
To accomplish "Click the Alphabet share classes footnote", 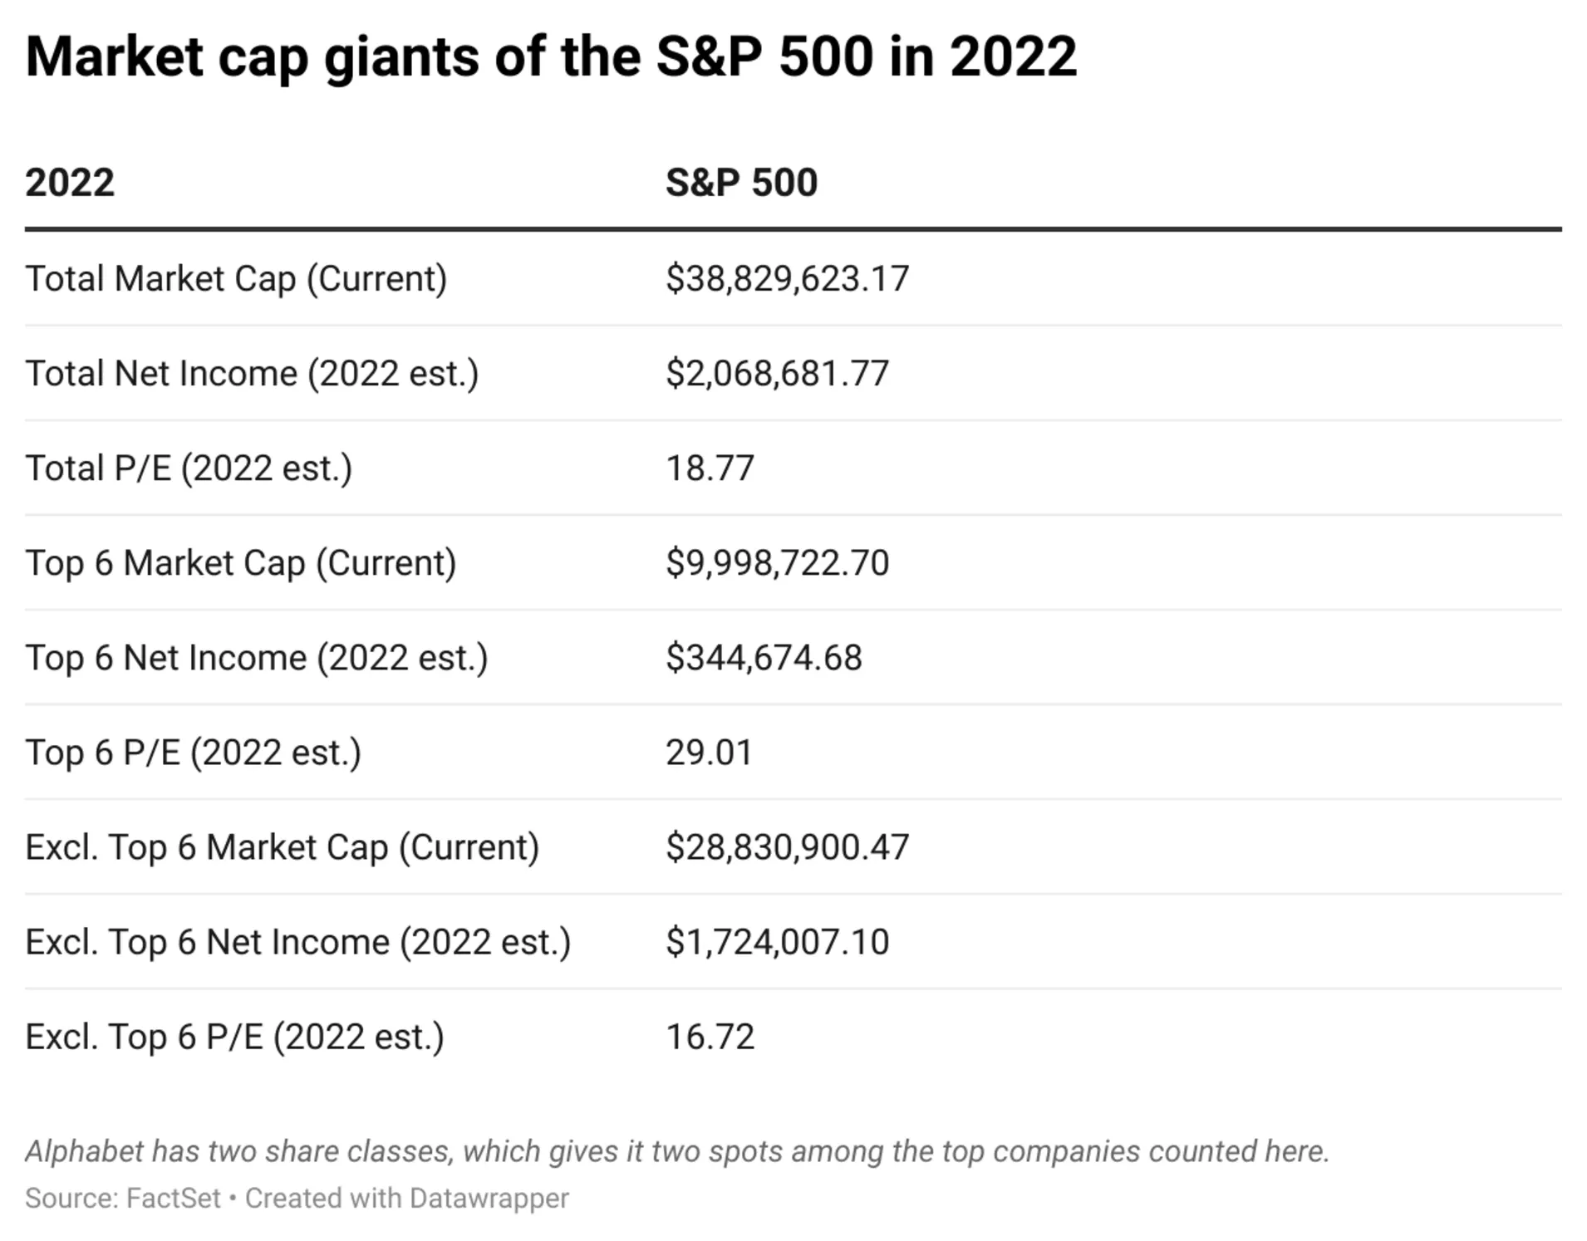I will coord(677,1151).
